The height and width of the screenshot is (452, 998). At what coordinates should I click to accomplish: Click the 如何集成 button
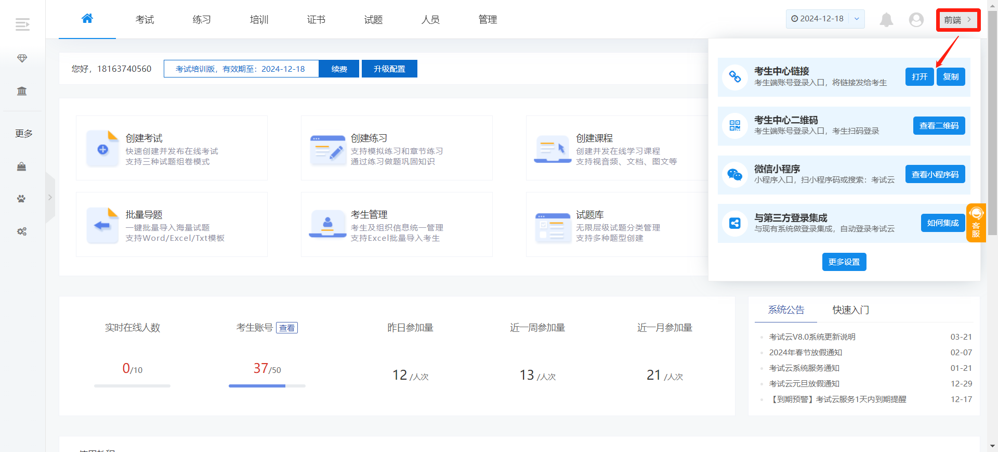[943, 223]
